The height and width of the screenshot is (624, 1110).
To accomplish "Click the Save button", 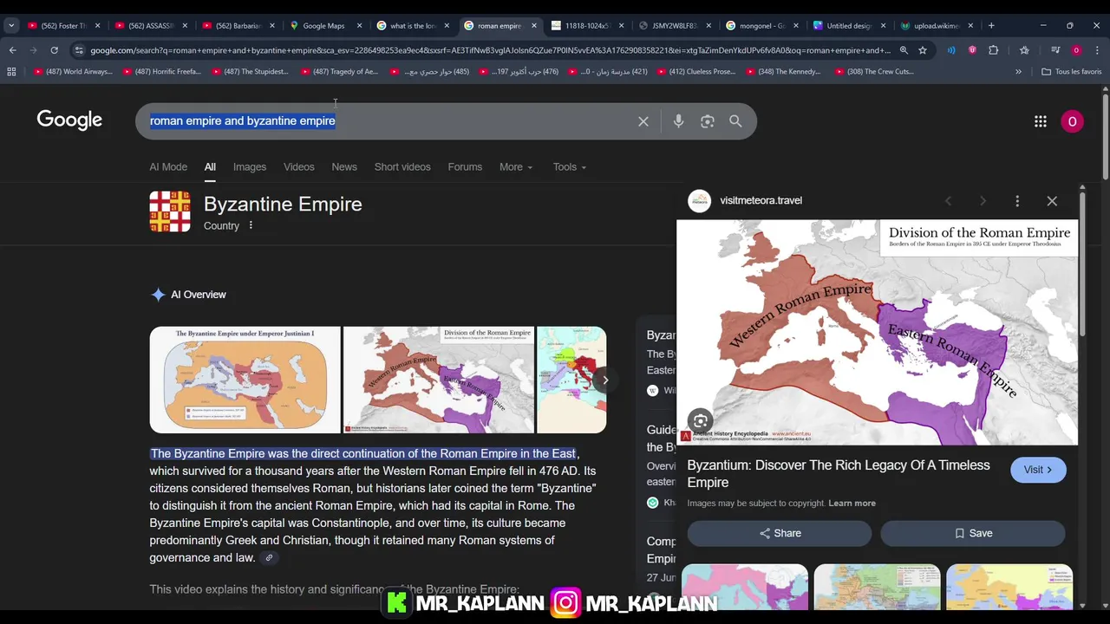I will [x=973, y=533].
